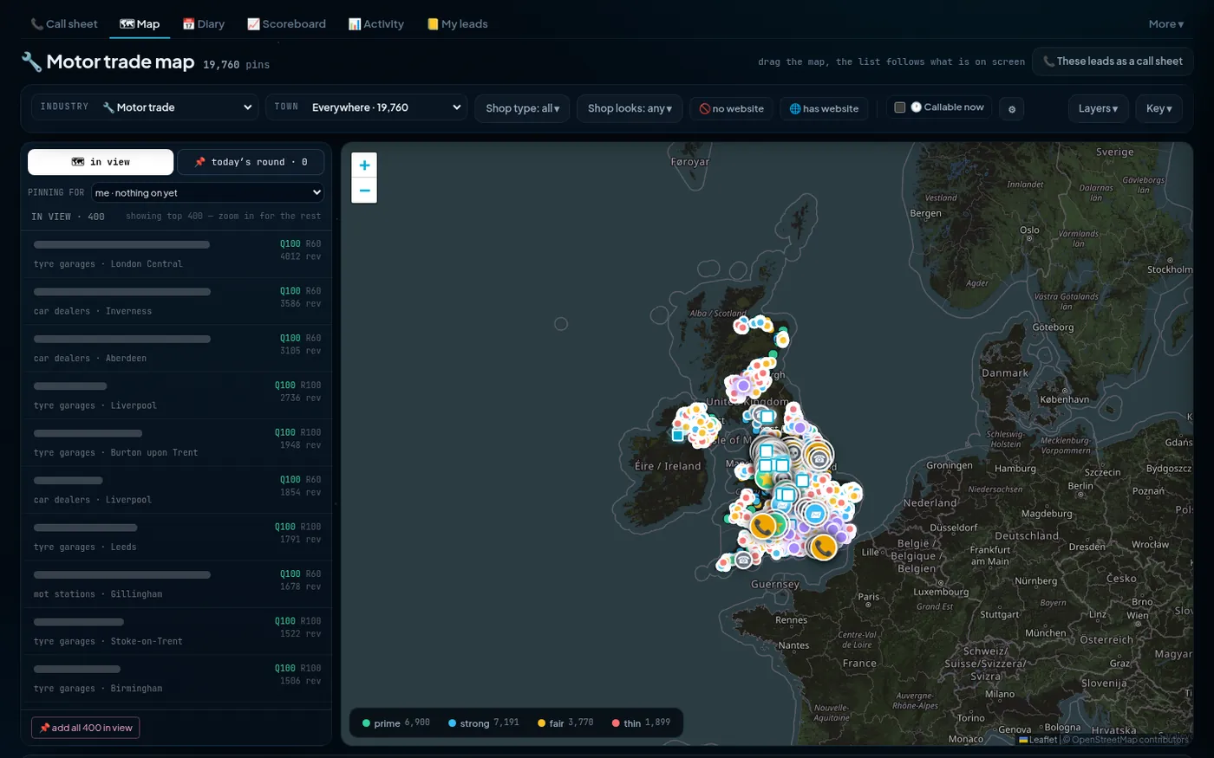Open the Town Everywhere dropdown
1214x758 pixels.
click(366, 107)
